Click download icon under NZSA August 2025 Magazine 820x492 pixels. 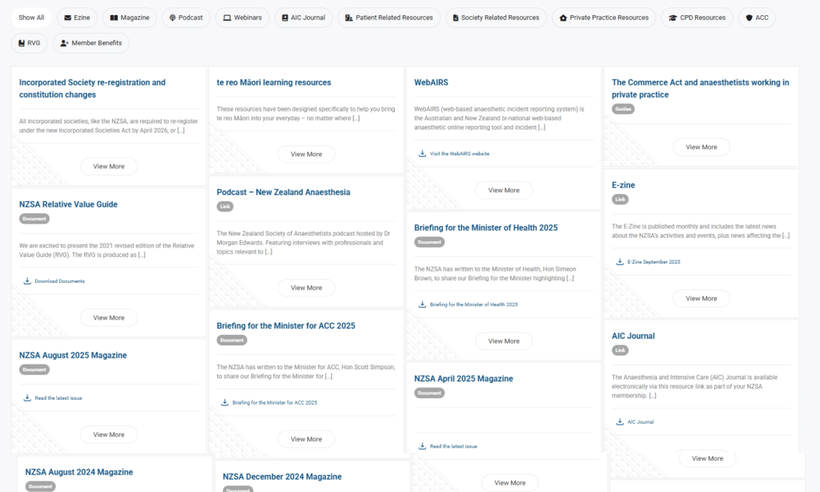27,397
